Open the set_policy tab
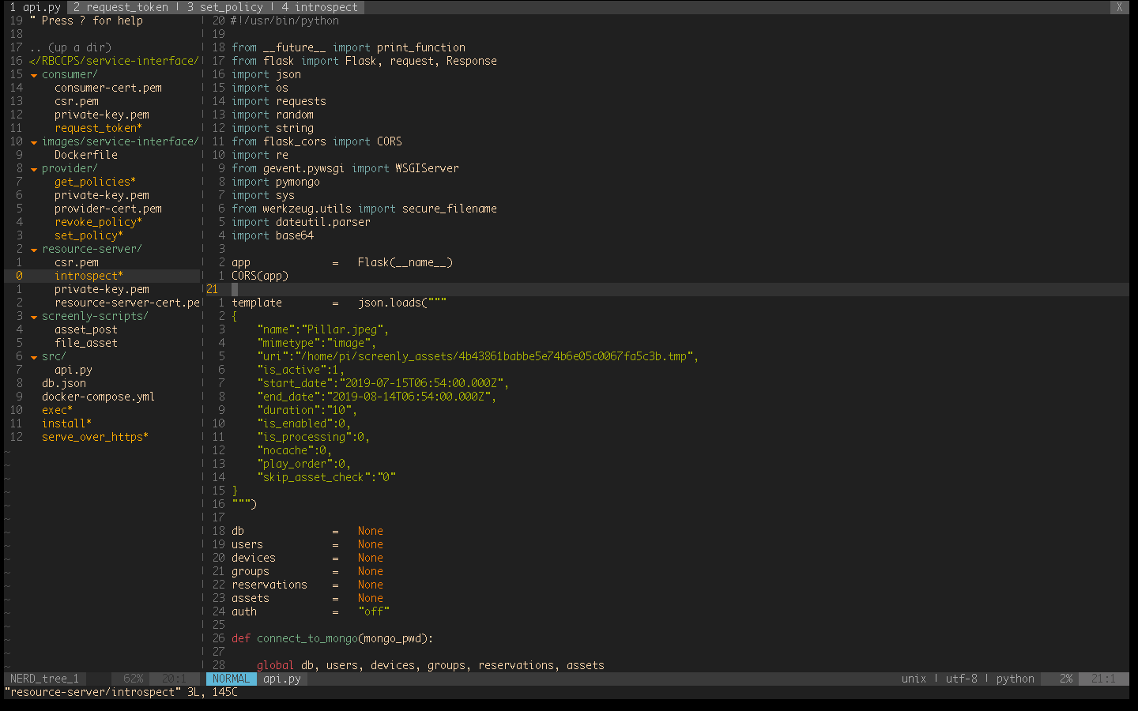This screenshot has width=1138, height=711. [224, 7]
